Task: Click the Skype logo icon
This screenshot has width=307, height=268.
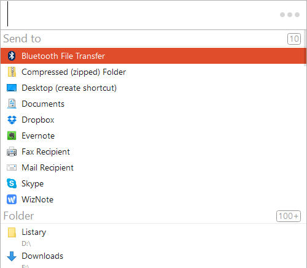Action: tap(12, 183)
